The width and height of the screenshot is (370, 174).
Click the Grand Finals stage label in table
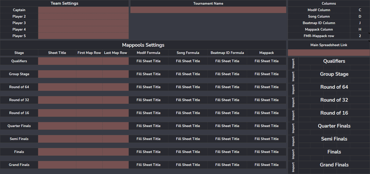click(x=19, y=165)
